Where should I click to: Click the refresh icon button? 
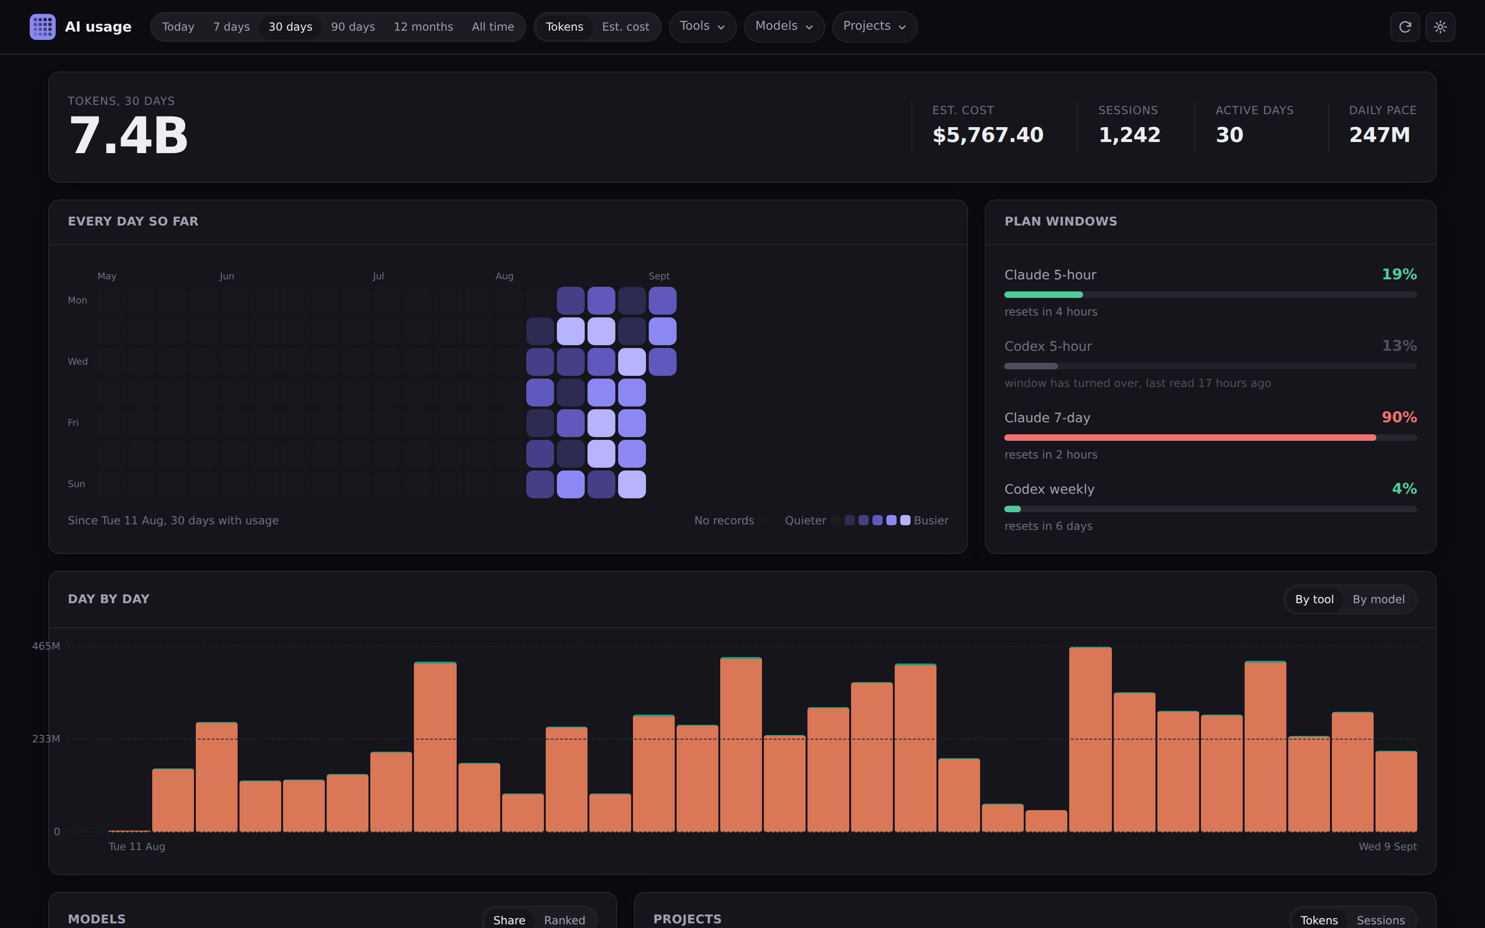1405,27
